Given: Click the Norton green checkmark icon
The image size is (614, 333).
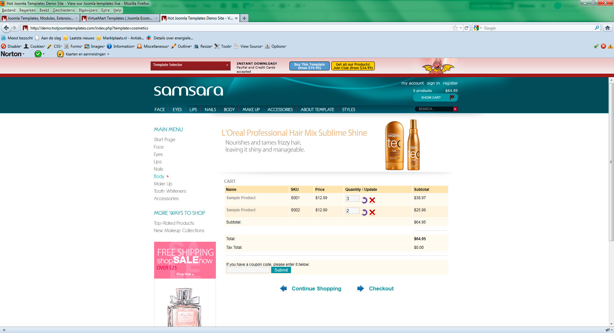Looking at the screenshot, I should point(38,54).
